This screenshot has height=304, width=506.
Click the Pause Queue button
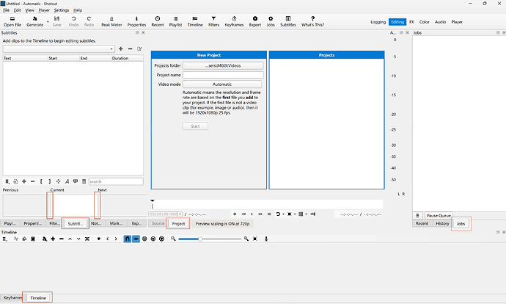439,215
